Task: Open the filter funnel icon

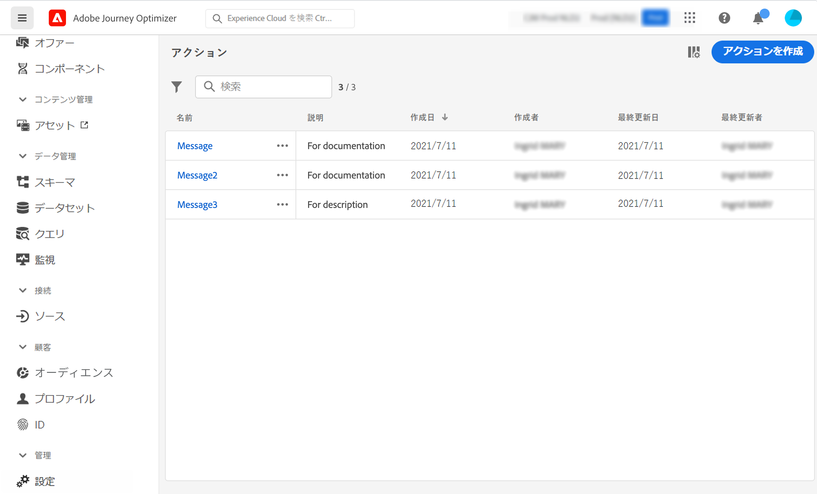Action: [176, 87]
